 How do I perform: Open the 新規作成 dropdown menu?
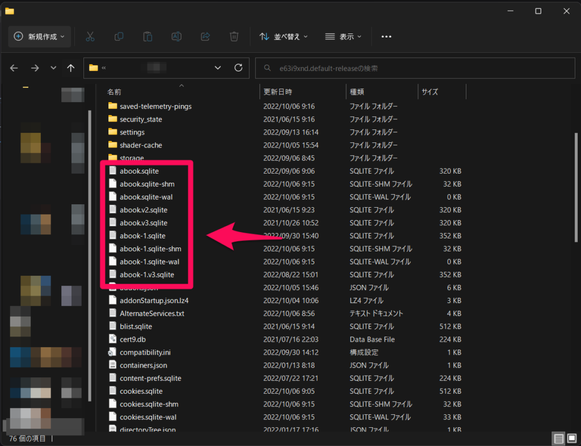click(39, 36)
